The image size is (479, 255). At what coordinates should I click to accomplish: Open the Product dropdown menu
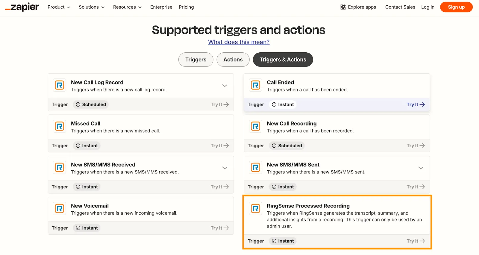[x=59, y=7]
